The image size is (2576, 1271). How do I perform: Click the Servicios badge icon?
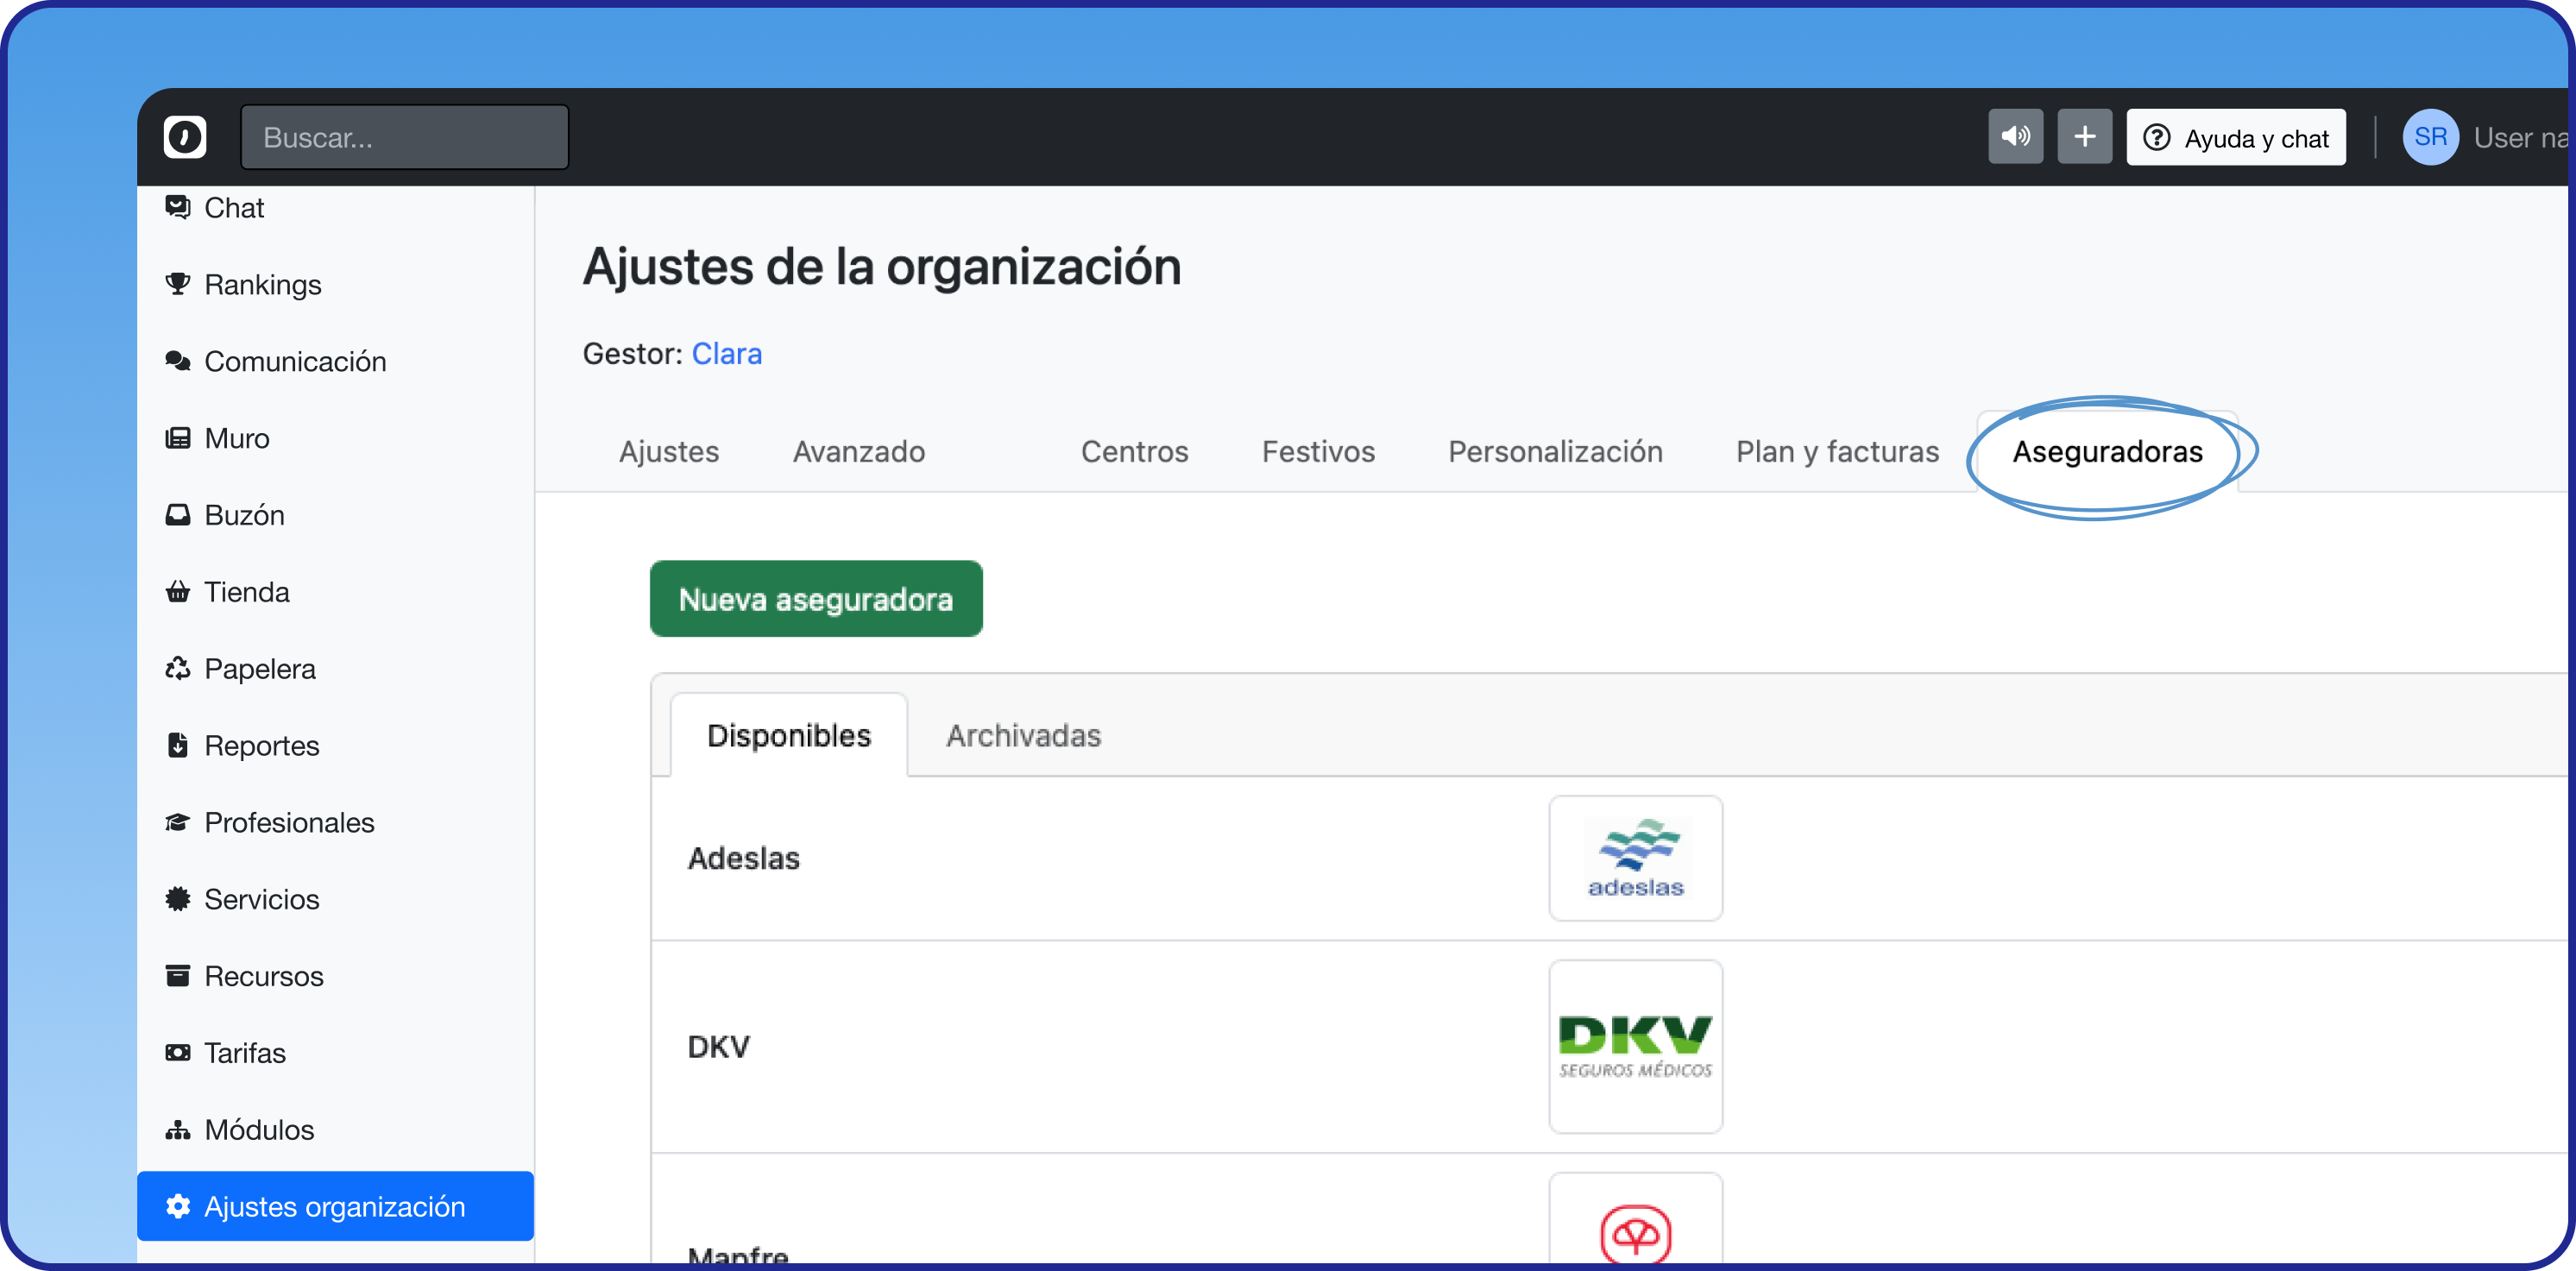pos(178,899)
